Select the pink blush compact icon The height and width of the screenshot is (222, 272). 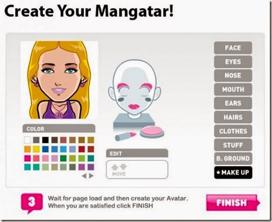[x=152, y=132]
